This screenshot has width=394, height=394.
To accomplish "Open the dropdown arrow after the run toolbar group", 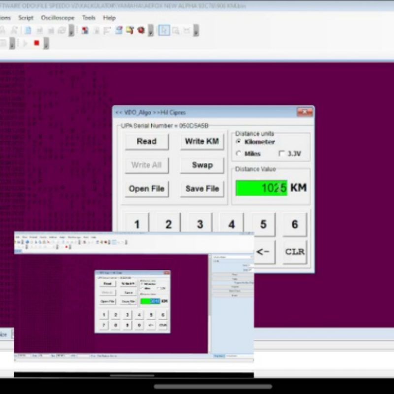I will (x=46, y=43).
